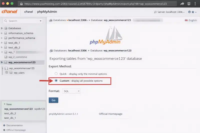Image resolution: width=200 pixels, height=133 pixels.
Task: Expand the information_schema tree node
Action: coord(2,33)
